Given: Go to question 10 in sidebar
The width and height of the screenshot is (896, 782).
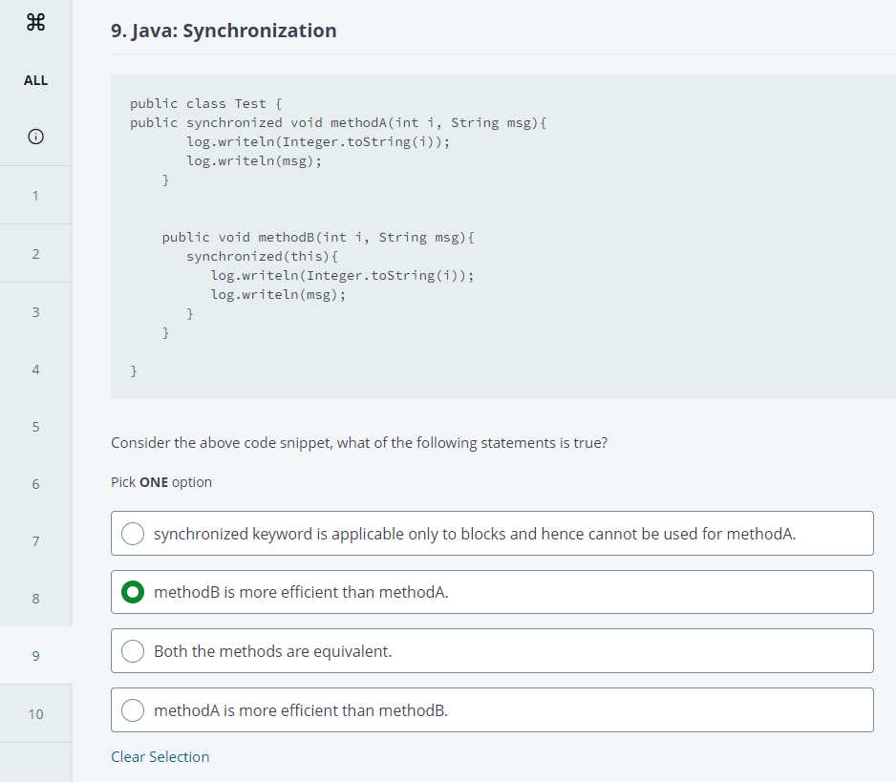Looking at the screenshot, I should [x=35, y=714].
